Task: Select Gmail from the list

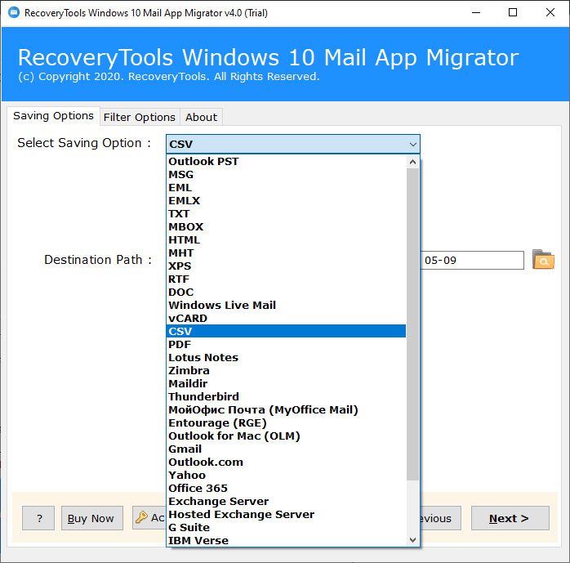Action: click(x=286, y=449)
